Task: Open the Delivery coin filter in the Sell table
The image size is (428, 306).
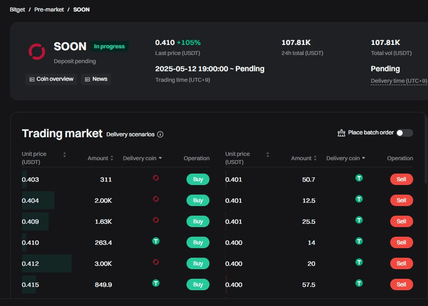Action: click(346, 158)
